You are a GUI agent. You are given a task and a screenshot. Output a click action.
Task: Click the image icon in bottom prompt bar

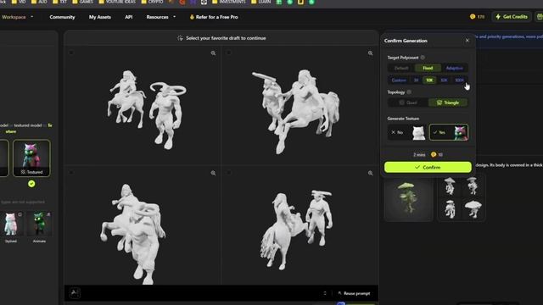pyautogui.click(x=75, y=293)
